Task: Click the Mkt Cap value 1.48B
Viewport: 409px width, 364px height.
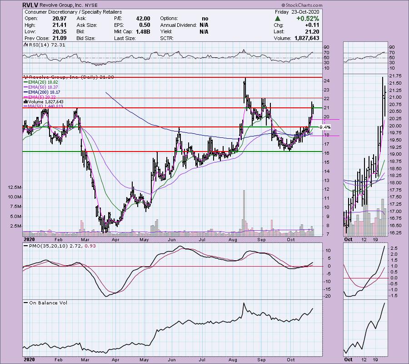Action: [143, 31]
